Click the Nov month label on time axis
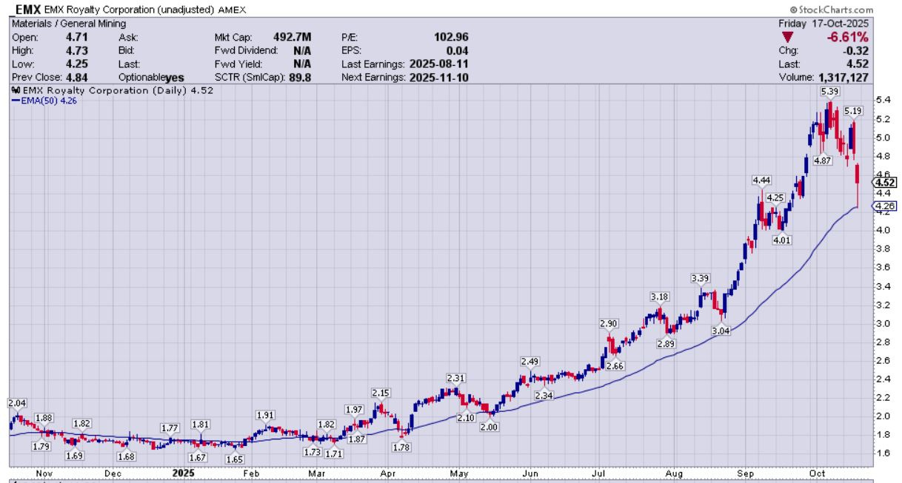 pos(44,472)
